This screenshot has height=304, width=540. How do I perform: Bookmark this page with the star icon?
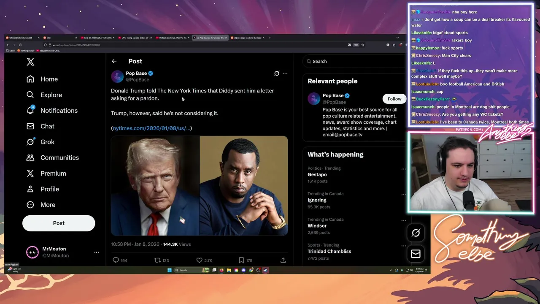click(363, 45)
